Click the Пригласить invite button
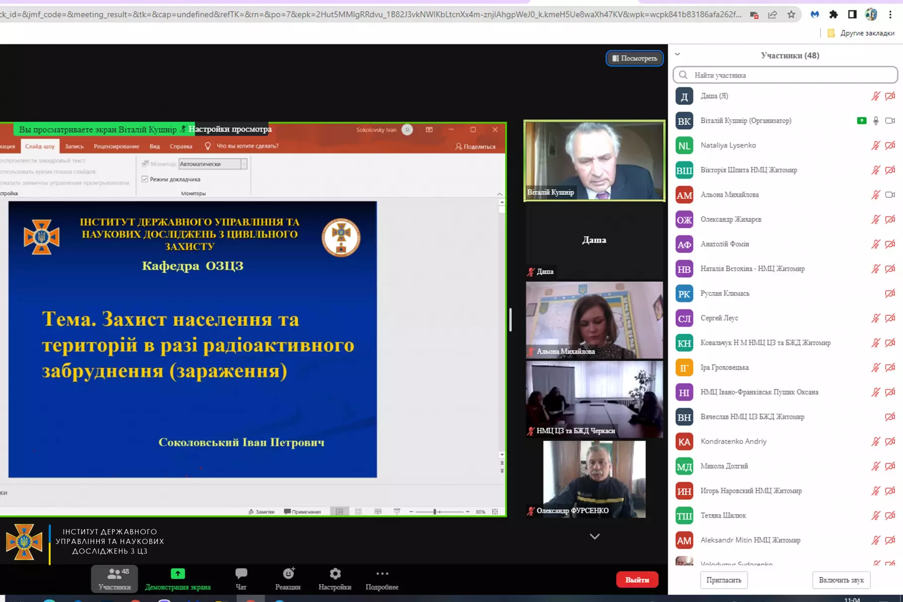 (x=724, y=580)
